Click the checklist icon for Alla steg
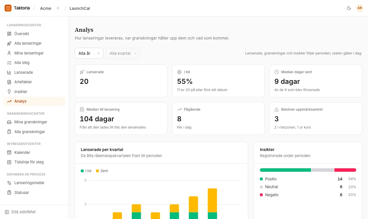 click(9, 63)
